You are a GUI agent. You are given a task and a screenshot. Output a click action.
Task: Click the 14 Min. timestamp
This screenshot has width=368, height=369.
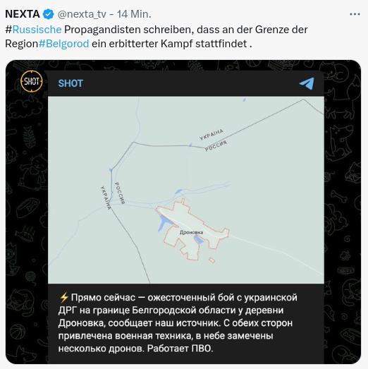coord(134,14)
